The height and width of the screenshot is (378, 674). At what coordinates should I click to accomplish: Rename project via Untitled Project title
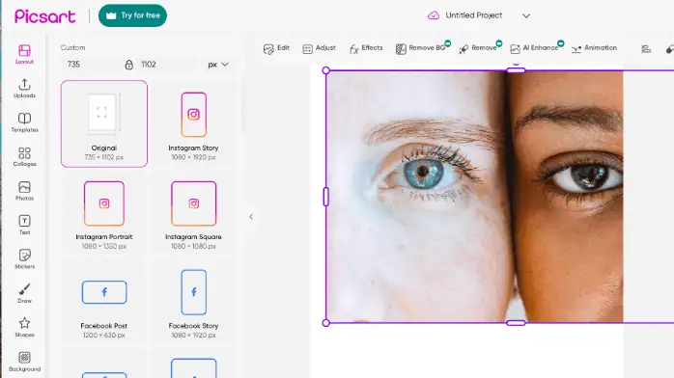tap(474, 15)
